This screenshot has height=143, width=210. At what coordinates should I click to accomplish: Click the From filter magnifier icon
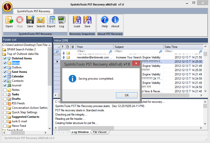coord(110,51)
